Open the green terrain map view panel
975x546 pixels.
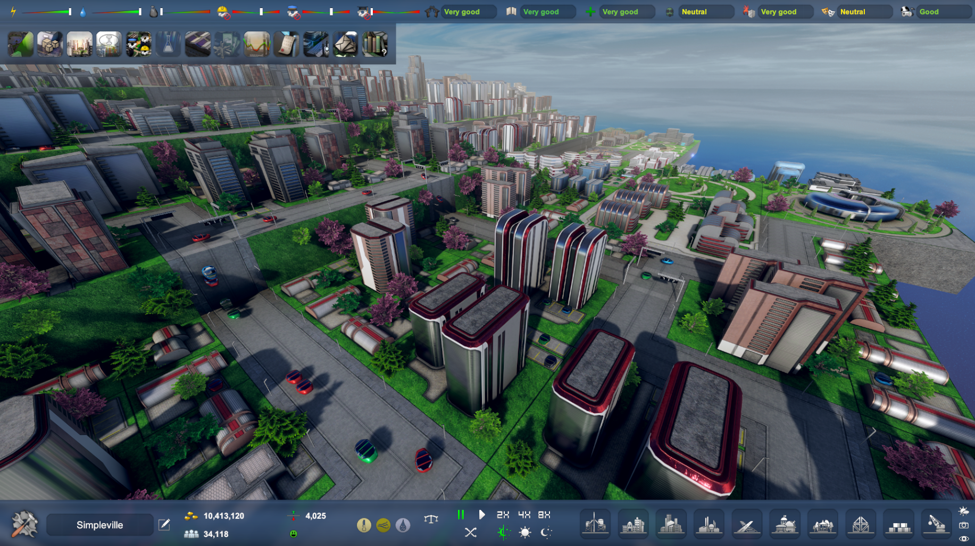pyautogui.click(x=21, y=44)
